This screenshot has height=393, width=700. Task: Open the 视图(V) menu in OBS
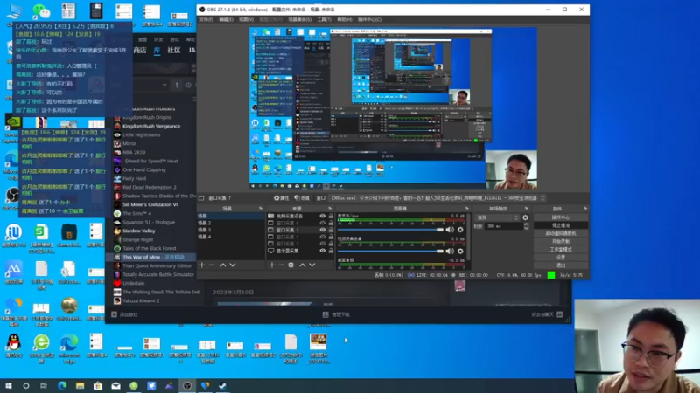(246, 19)
